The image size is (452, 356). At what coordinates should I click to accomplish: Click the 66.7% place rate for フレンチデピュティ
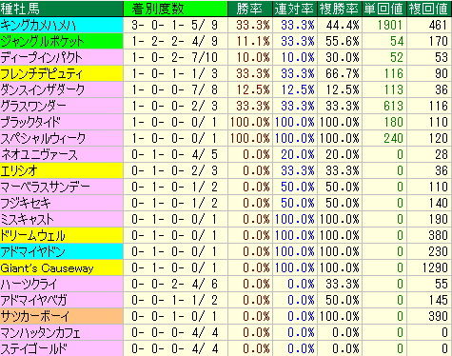click(343, 73)
